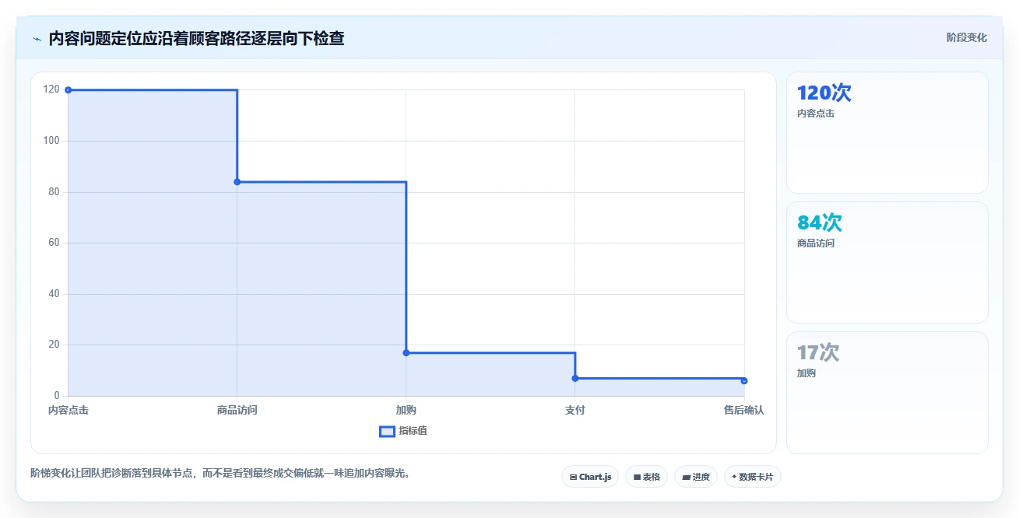Screen dimensions: 1019x518
Task: Click the 商品访问 data point at 84
Action: tap(237, 182)
